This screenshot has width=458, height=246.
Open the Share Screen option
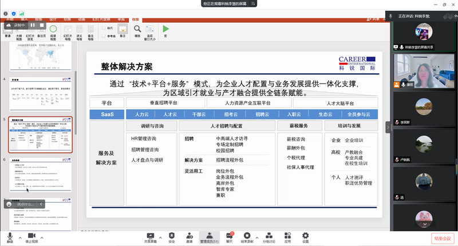151,236
